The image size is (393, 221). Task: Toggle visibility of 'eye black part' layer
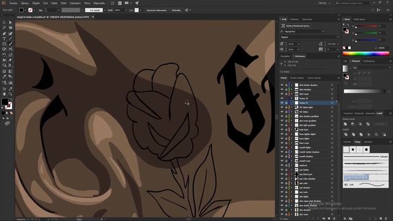(x=282, y=174)
